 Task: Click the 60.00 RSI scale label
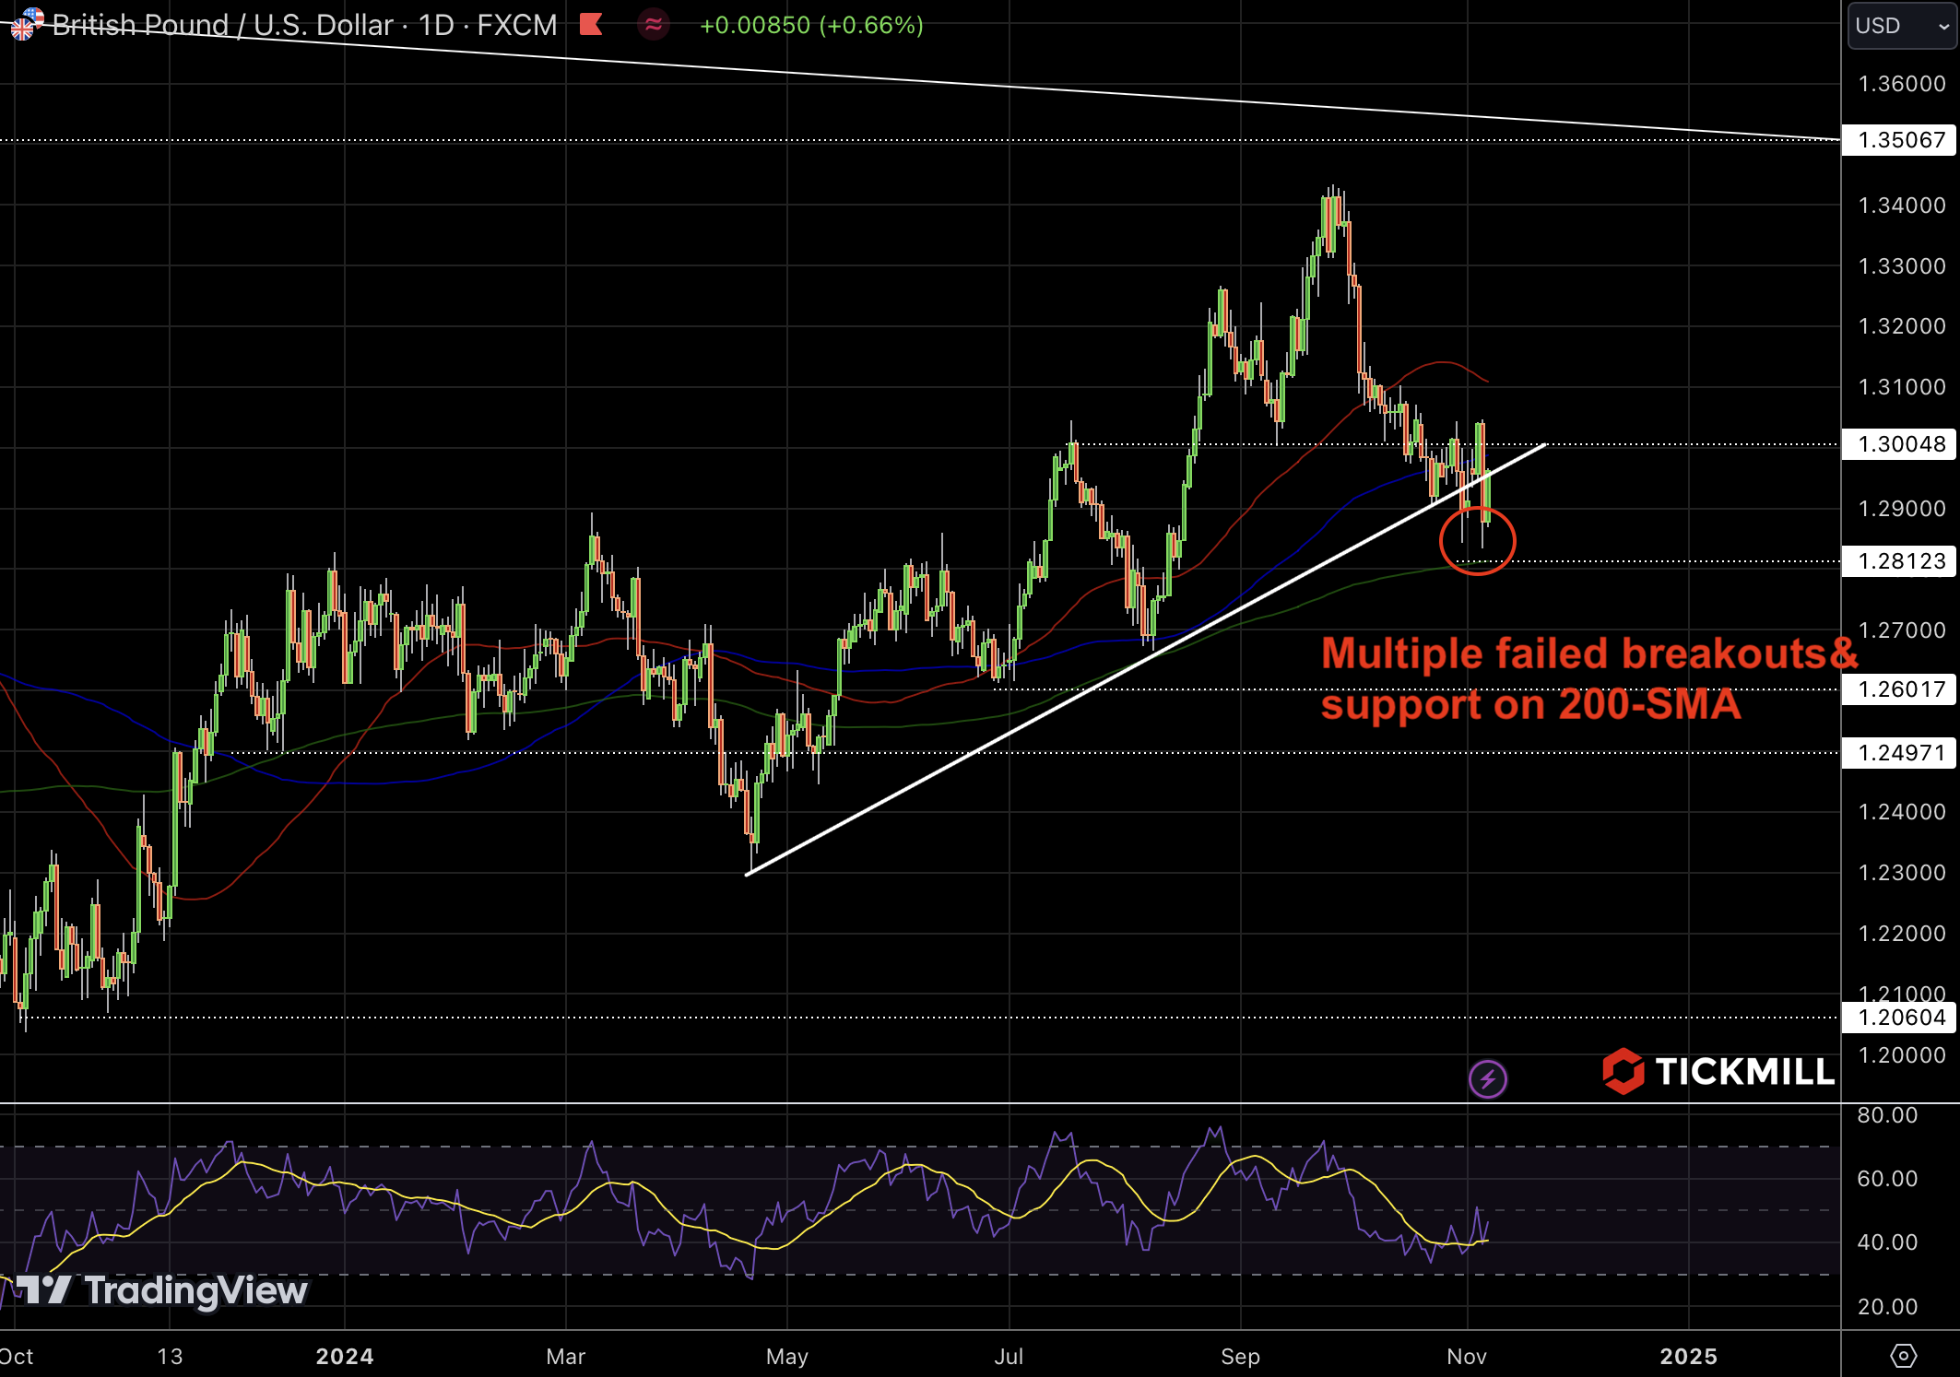[1887, 1179]
